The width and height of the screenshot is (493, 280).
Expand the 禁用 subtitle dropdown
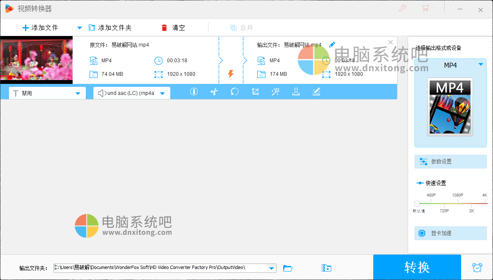click(78, 93)
